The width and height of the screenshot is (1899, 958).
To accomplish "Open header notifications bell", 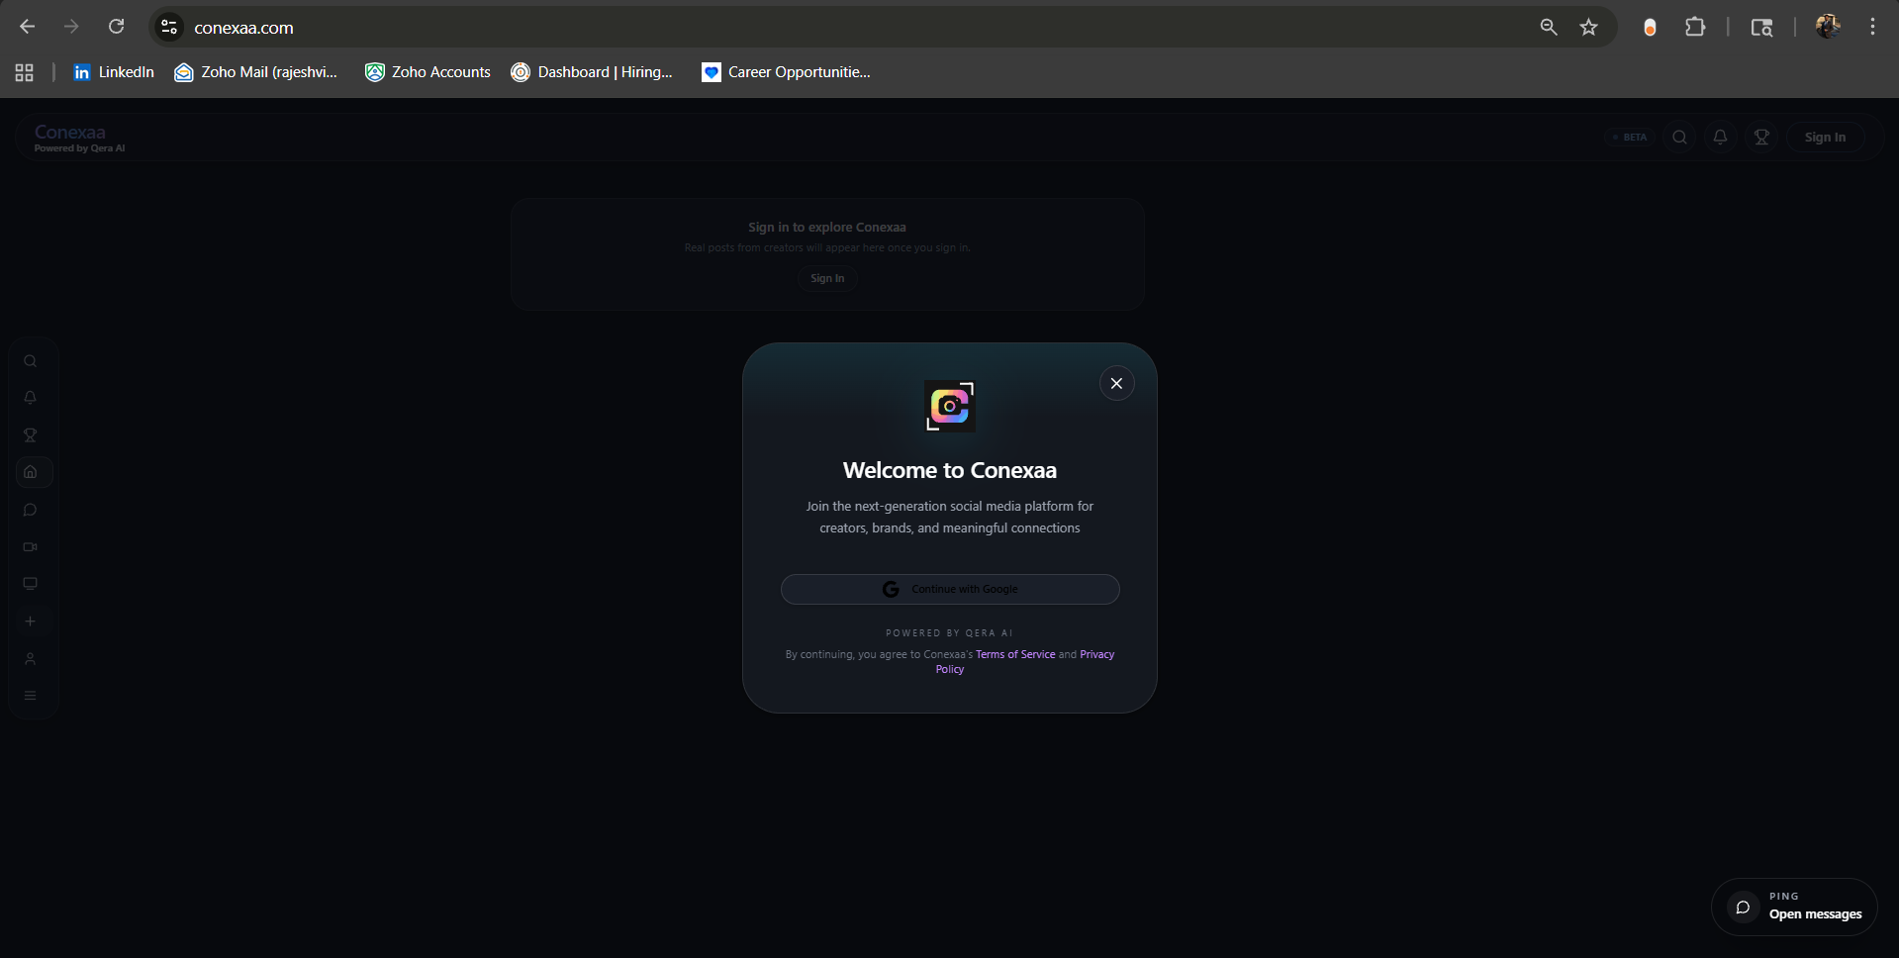I will coord(1721,138).
